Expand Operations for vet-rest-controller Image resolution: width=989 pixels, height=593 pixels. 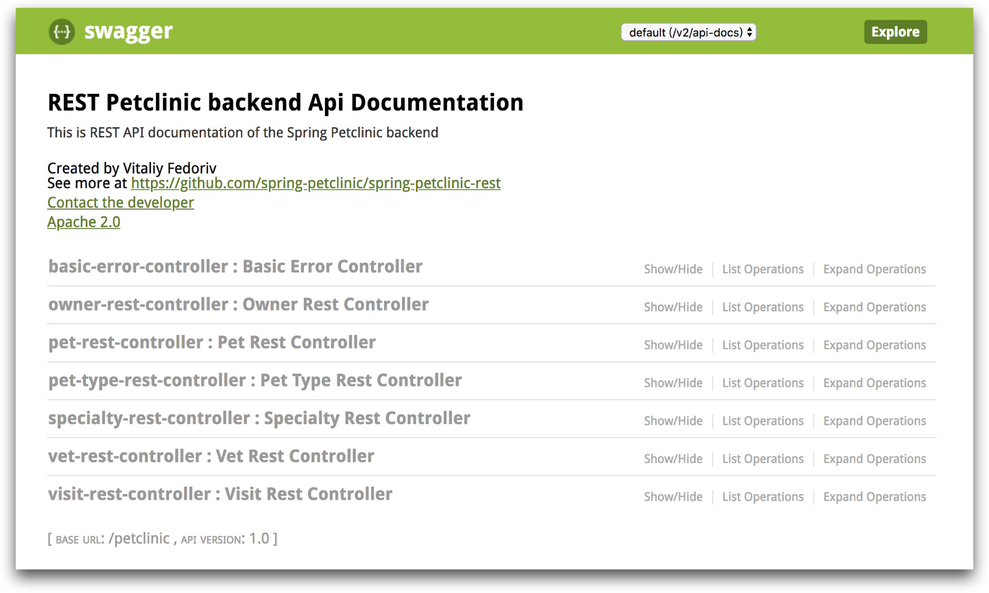(x=875, y=459)
